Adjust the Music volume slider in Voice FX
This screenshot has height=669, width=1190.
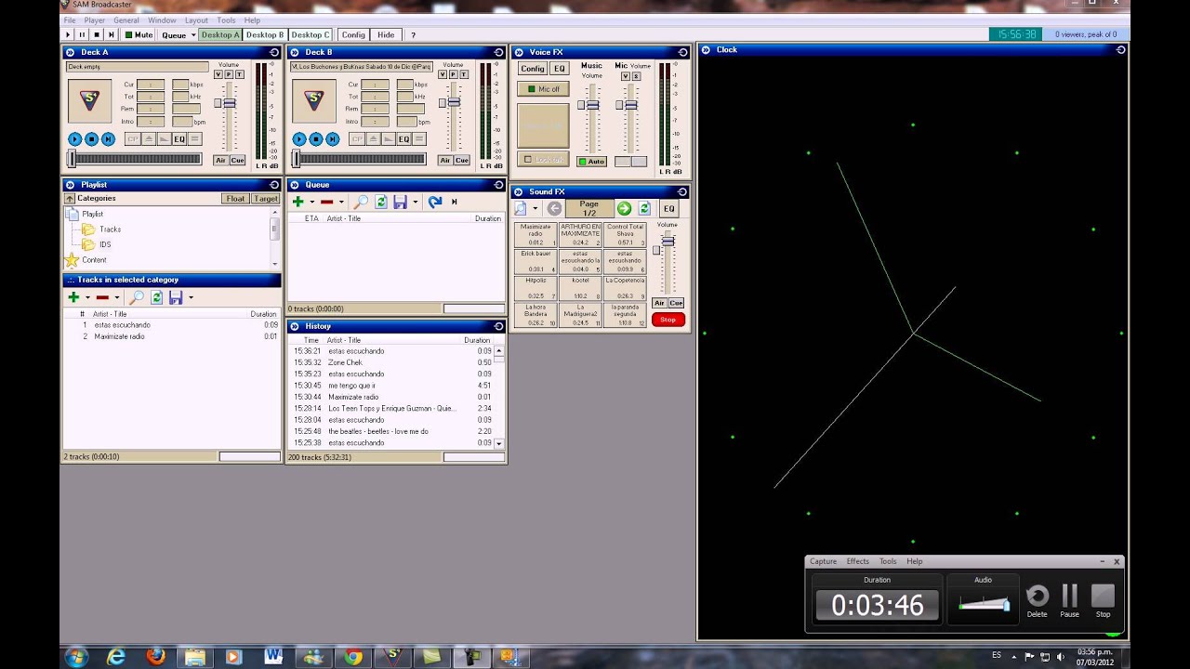click(592, 105)
